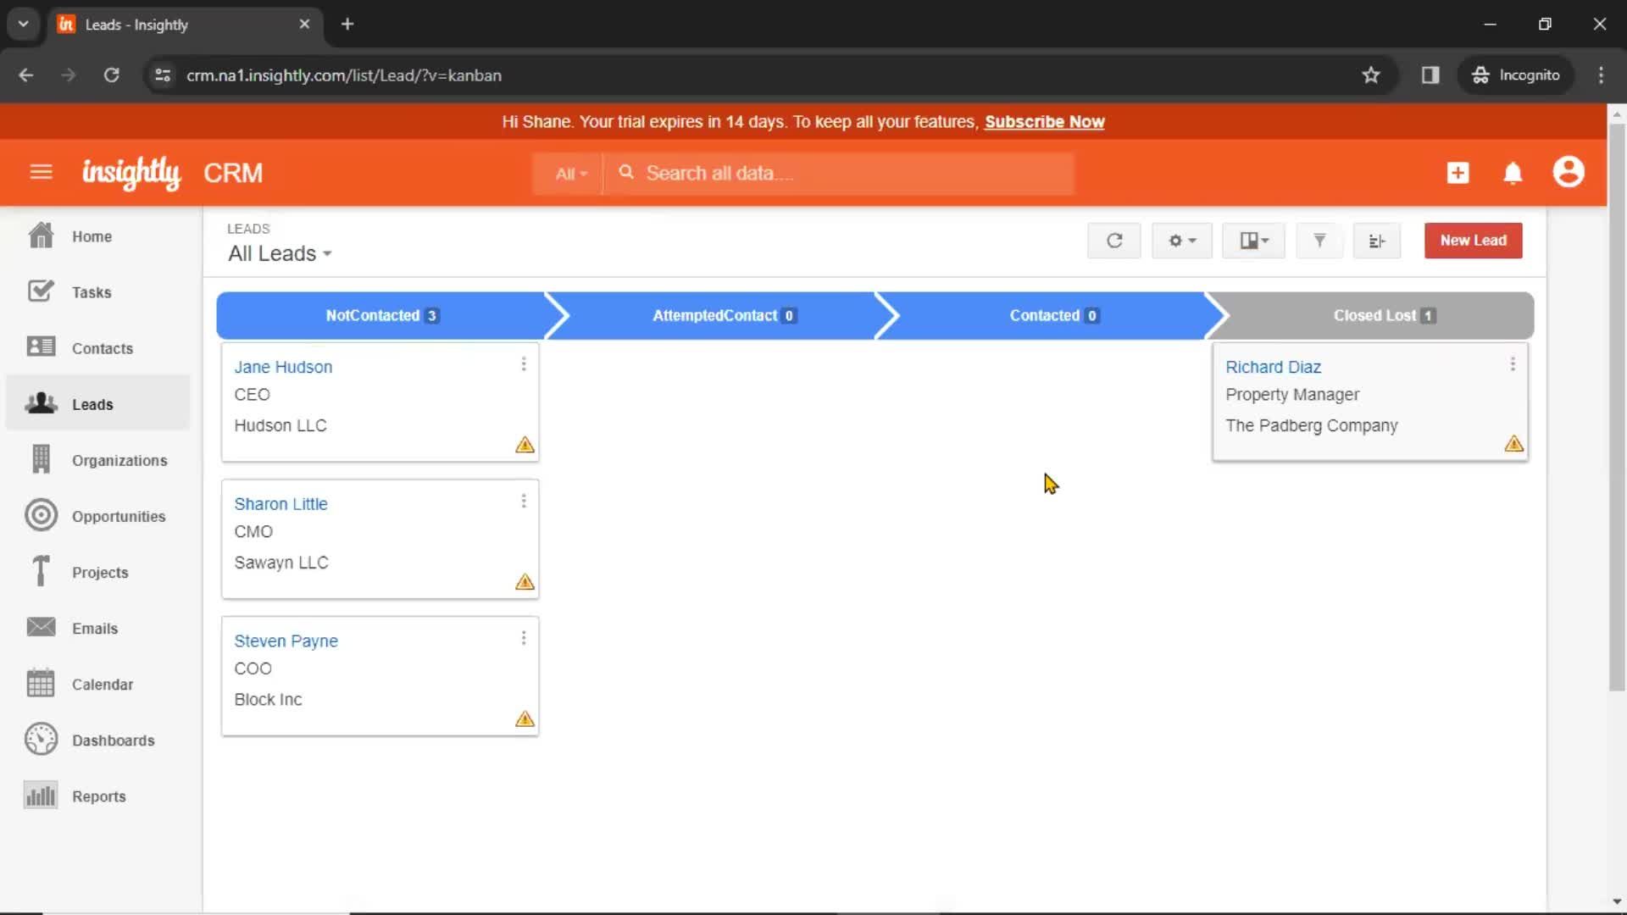
Task: Select the Leads menu item
Action: [92, 403]
